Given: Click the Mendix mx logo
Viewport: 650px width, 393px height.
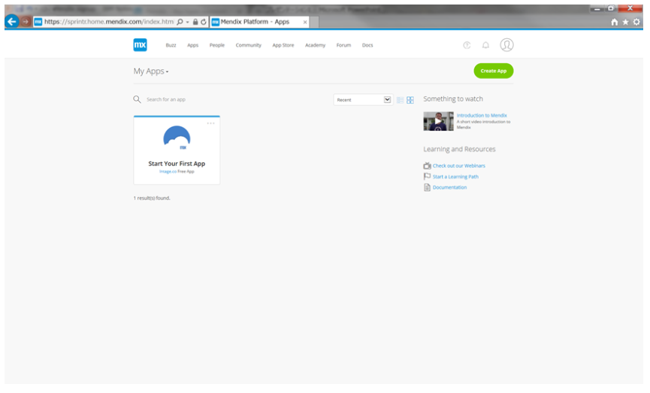Looking at the screenshot, I should pos(140,45).
